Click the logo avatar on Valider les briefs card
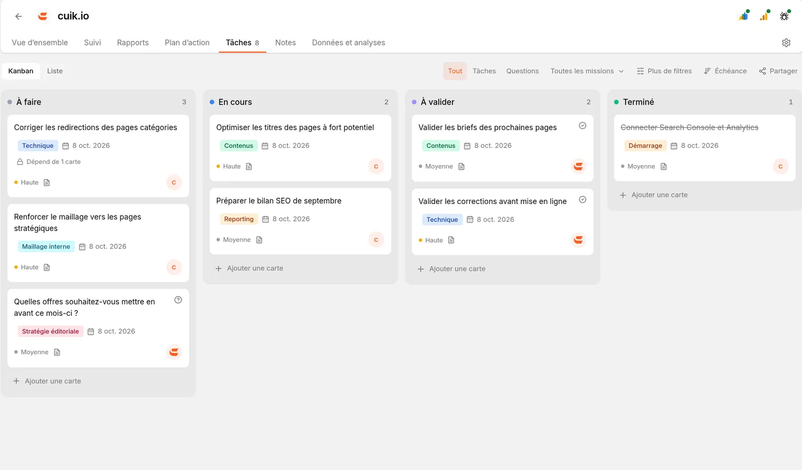 579,166
